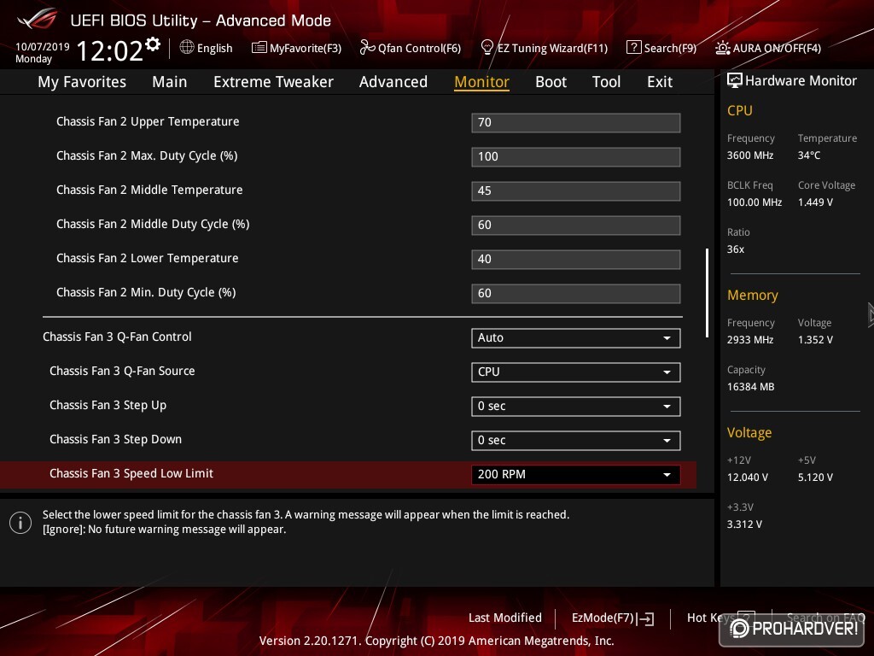Open Qfan Control(F6) fan icon
The height and width of the screenshot is (656, 874).
[x=367, y=48]
